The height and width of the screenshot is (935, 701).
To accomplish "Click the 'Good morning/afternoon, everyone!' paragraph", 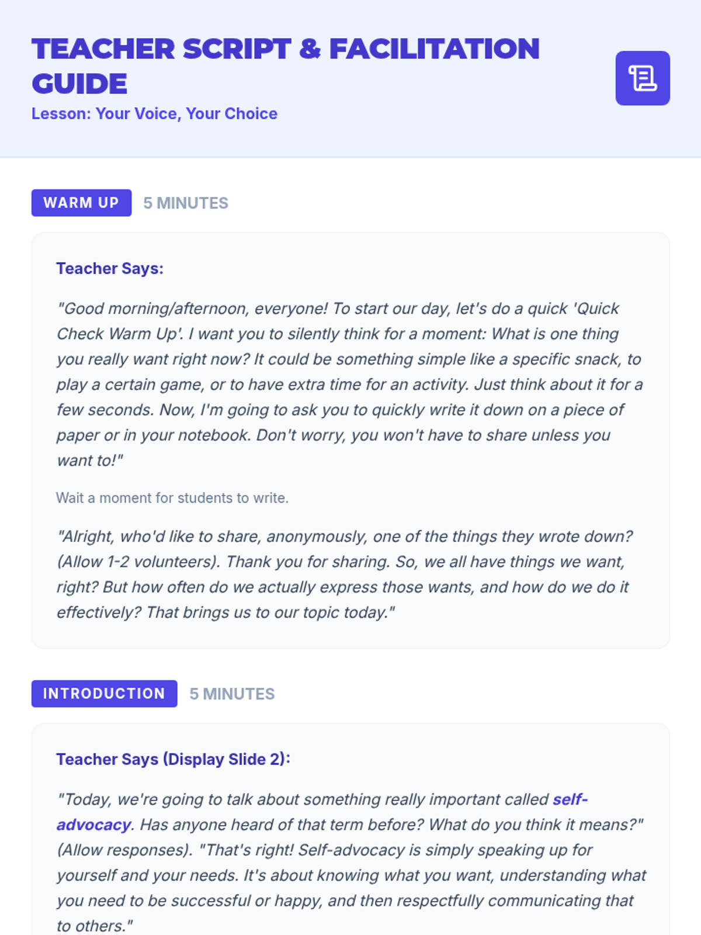I will click(x=349, y=384).
